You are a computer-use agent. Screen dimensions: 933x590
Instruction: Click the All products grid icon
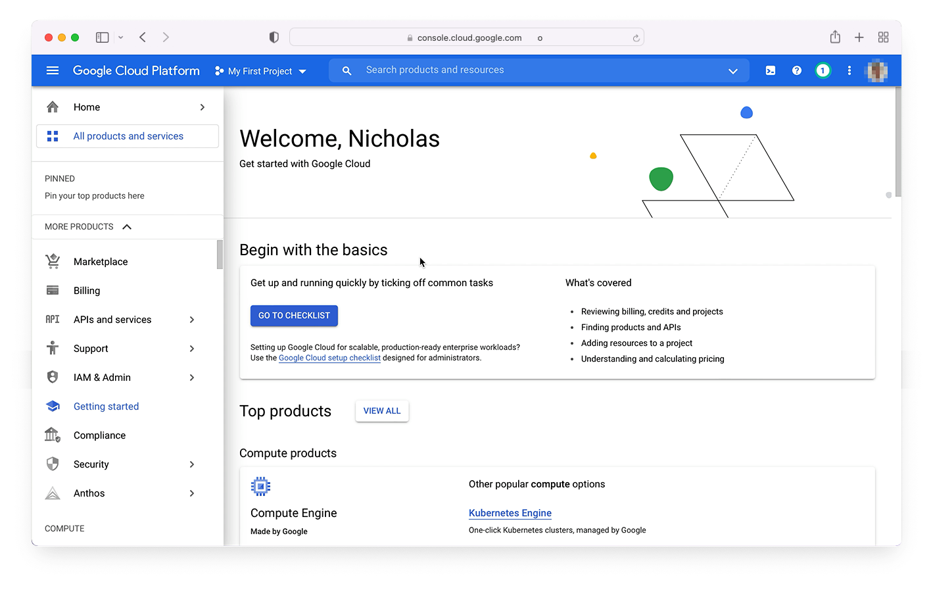coord(53,136)
